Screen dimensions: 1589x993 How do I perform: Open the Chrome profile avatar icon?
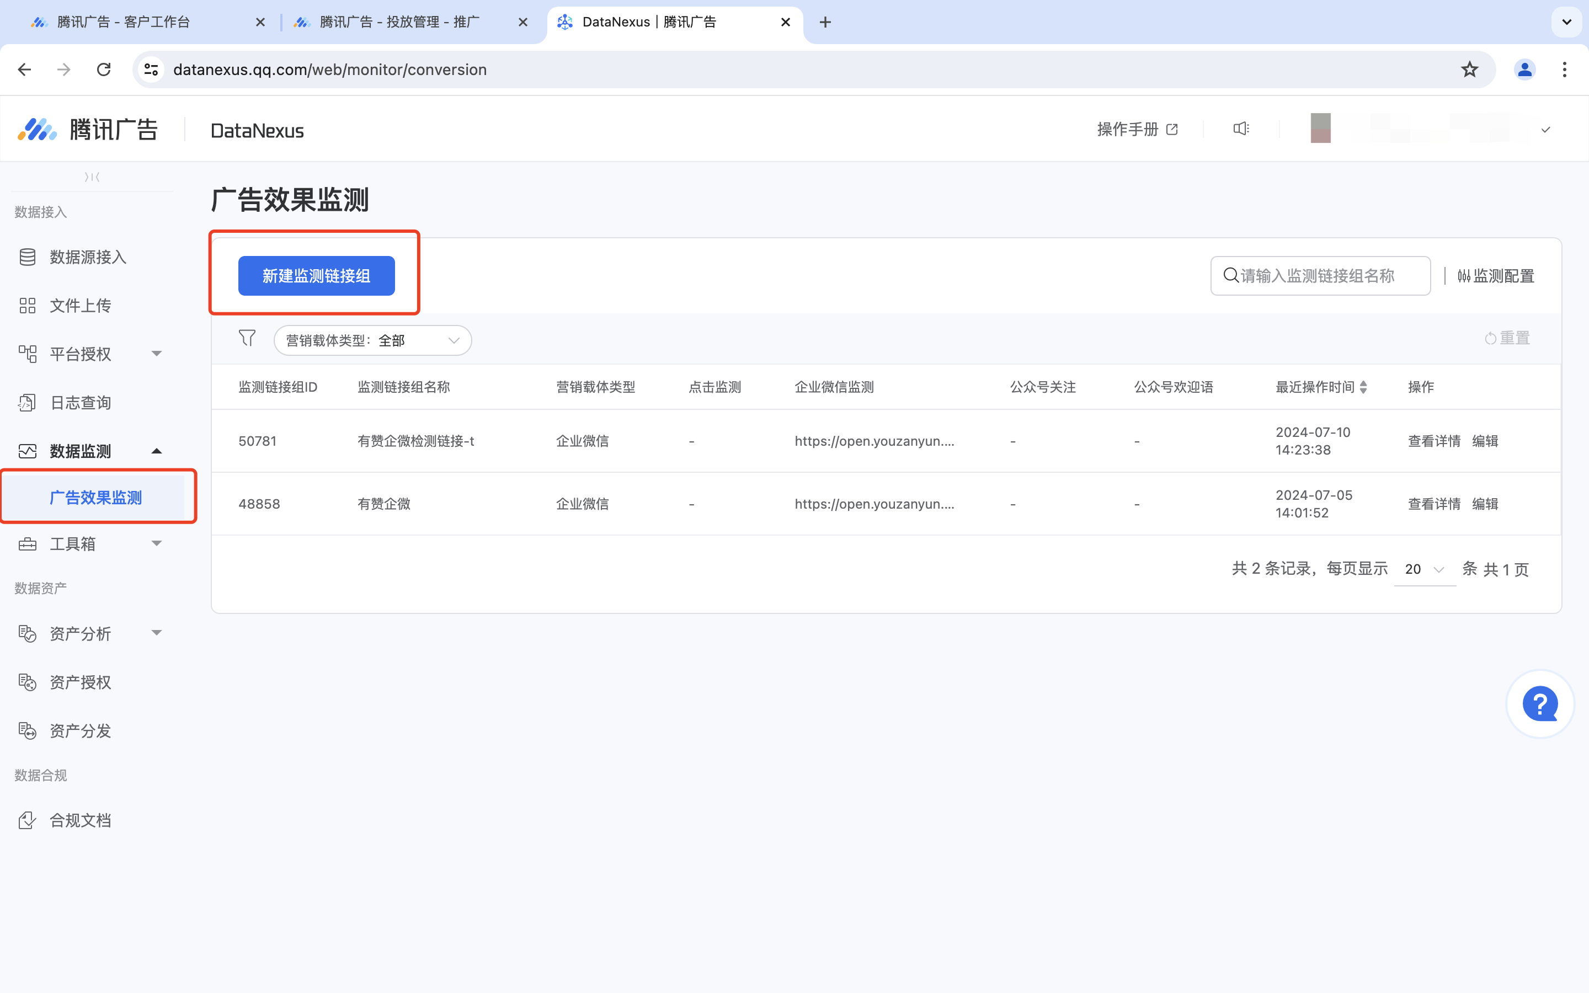1524,70
